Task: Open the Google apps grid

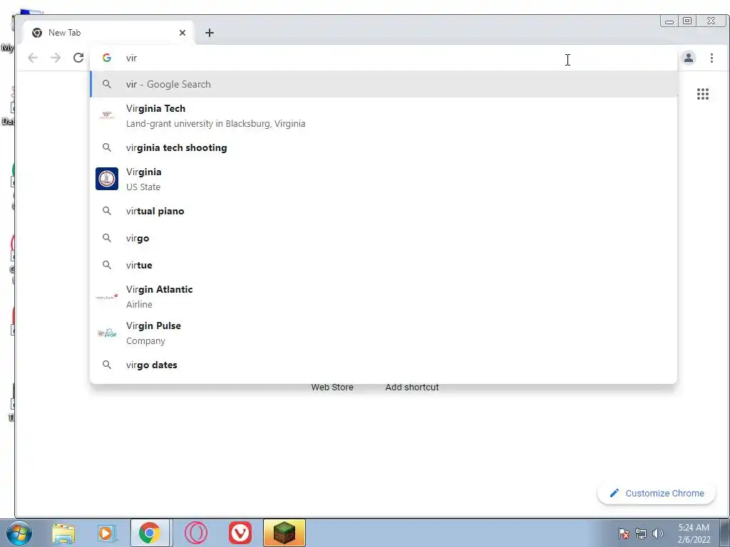Action: pos(702,94)
